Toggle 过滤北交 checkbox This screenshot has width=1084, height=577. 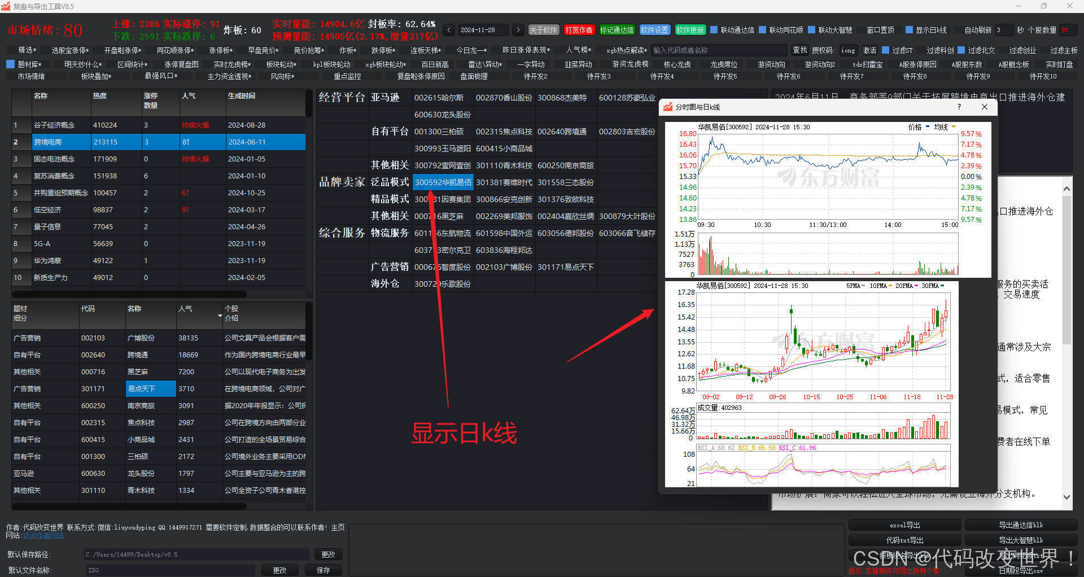coord(977,50)
